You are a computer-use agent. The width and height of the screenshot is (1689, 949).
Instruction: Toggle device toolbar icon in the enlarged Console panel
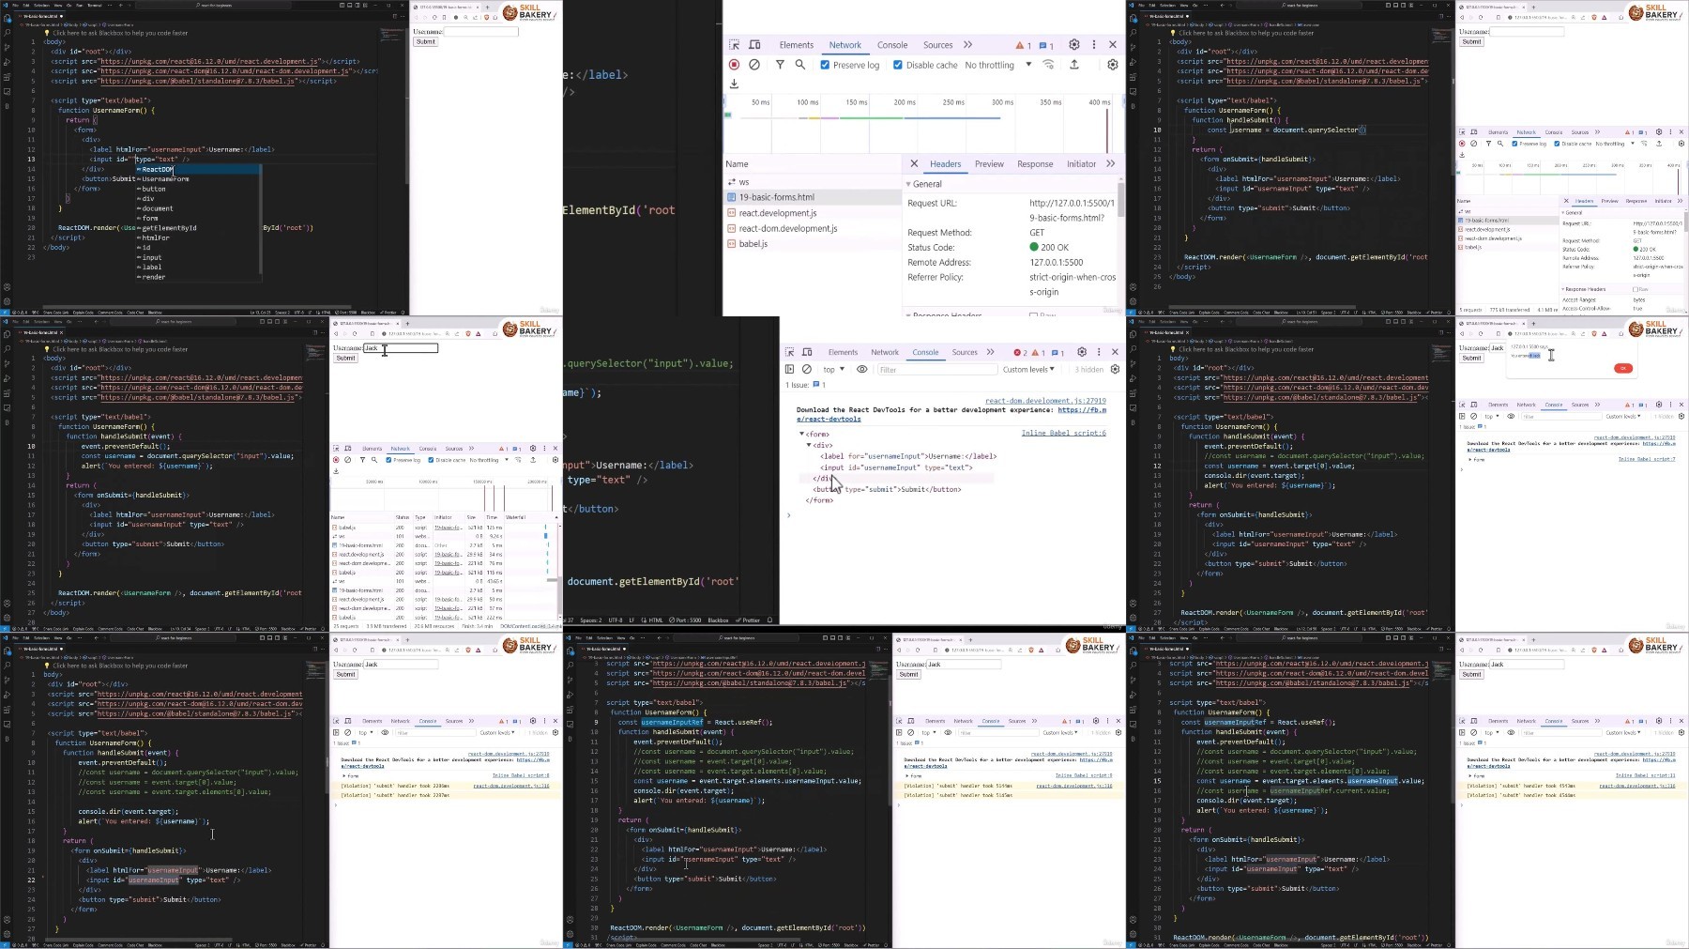(x=807, y=352)
